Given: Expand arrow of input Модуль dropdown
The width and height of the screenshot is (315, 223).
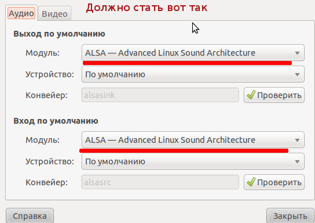Looking at the screenshot, I should pyautogui.click(x=297, y=140).
